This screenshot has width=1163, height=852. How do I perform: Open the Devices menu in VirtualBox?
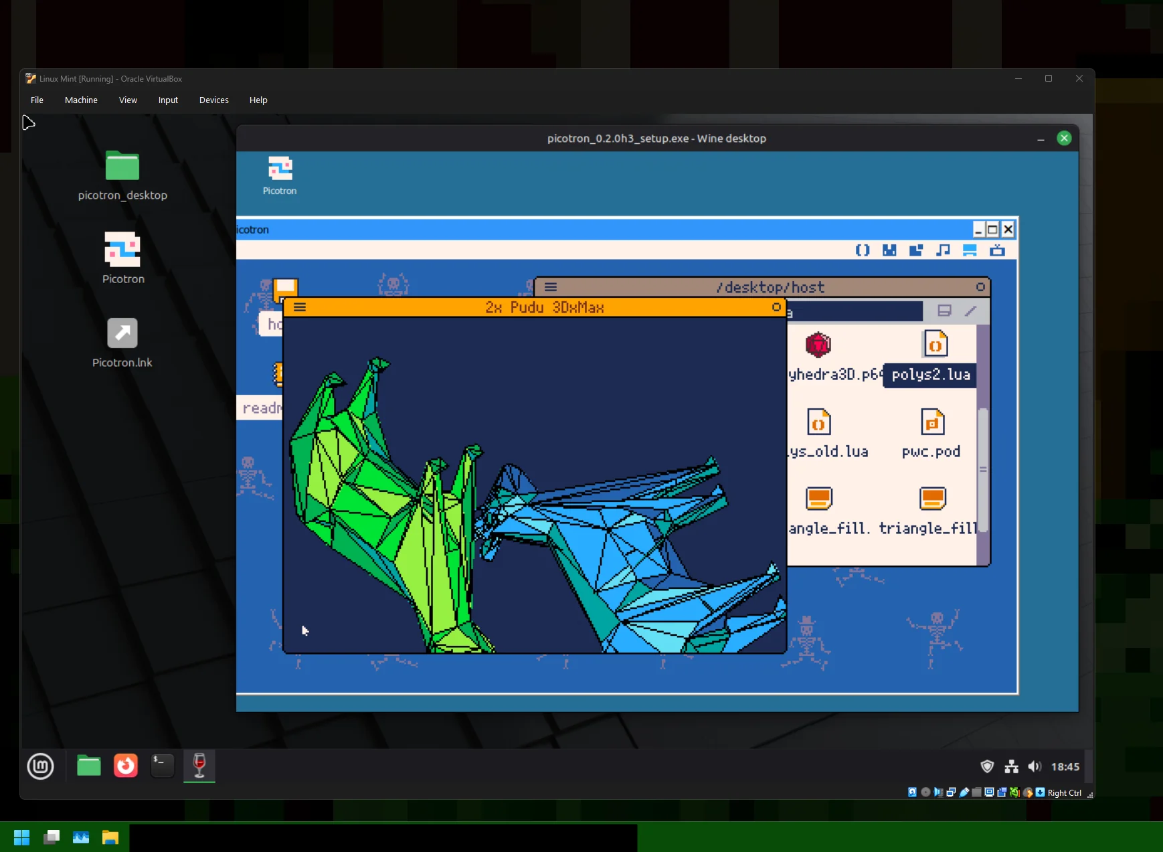213,100
